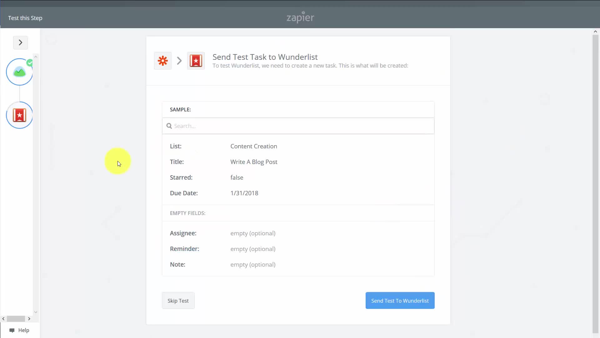Click the search magnifier icon
The image size is (600, 338).
tap(169, 126)
